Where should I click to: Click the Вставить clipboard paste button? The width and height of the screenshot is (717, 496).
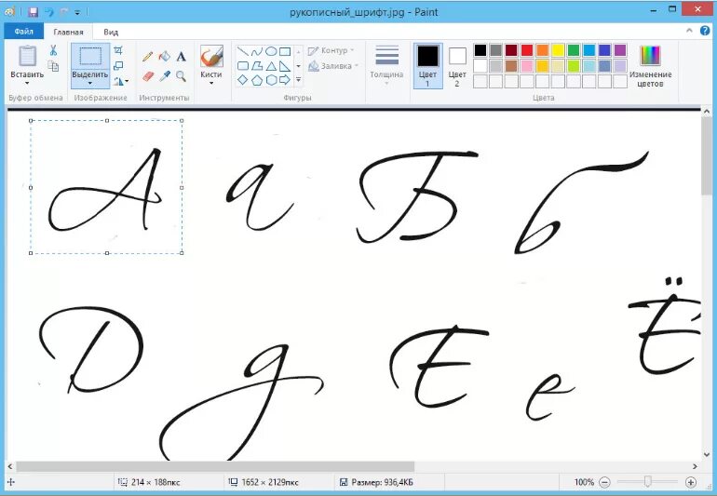coord(27,56)
